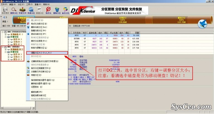Image resolution: width=214 pixels, height=114 pixels.
Task: Open the 硬盘(D) menu
Action: pyautogui.click(x=13, y=4)
